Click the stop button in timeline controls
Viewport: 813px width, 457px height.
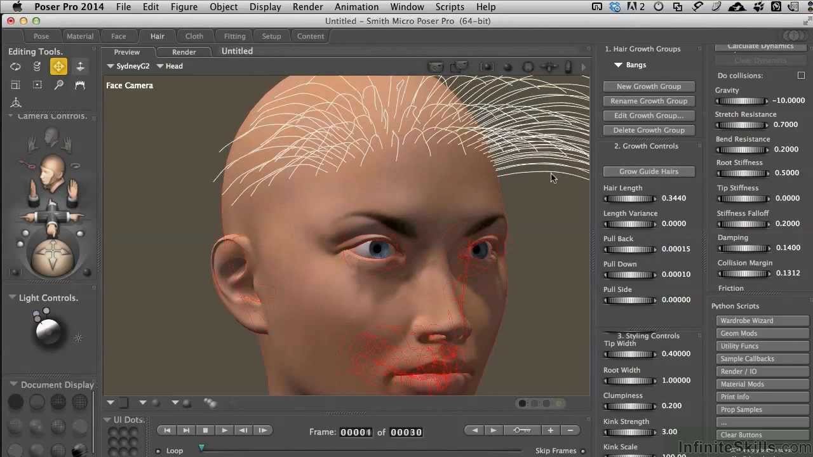pos(205,430)
